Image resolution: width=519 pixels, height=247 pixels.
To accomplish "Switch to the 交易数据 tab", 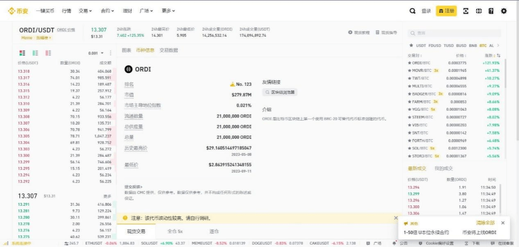I will click(169, 50).
